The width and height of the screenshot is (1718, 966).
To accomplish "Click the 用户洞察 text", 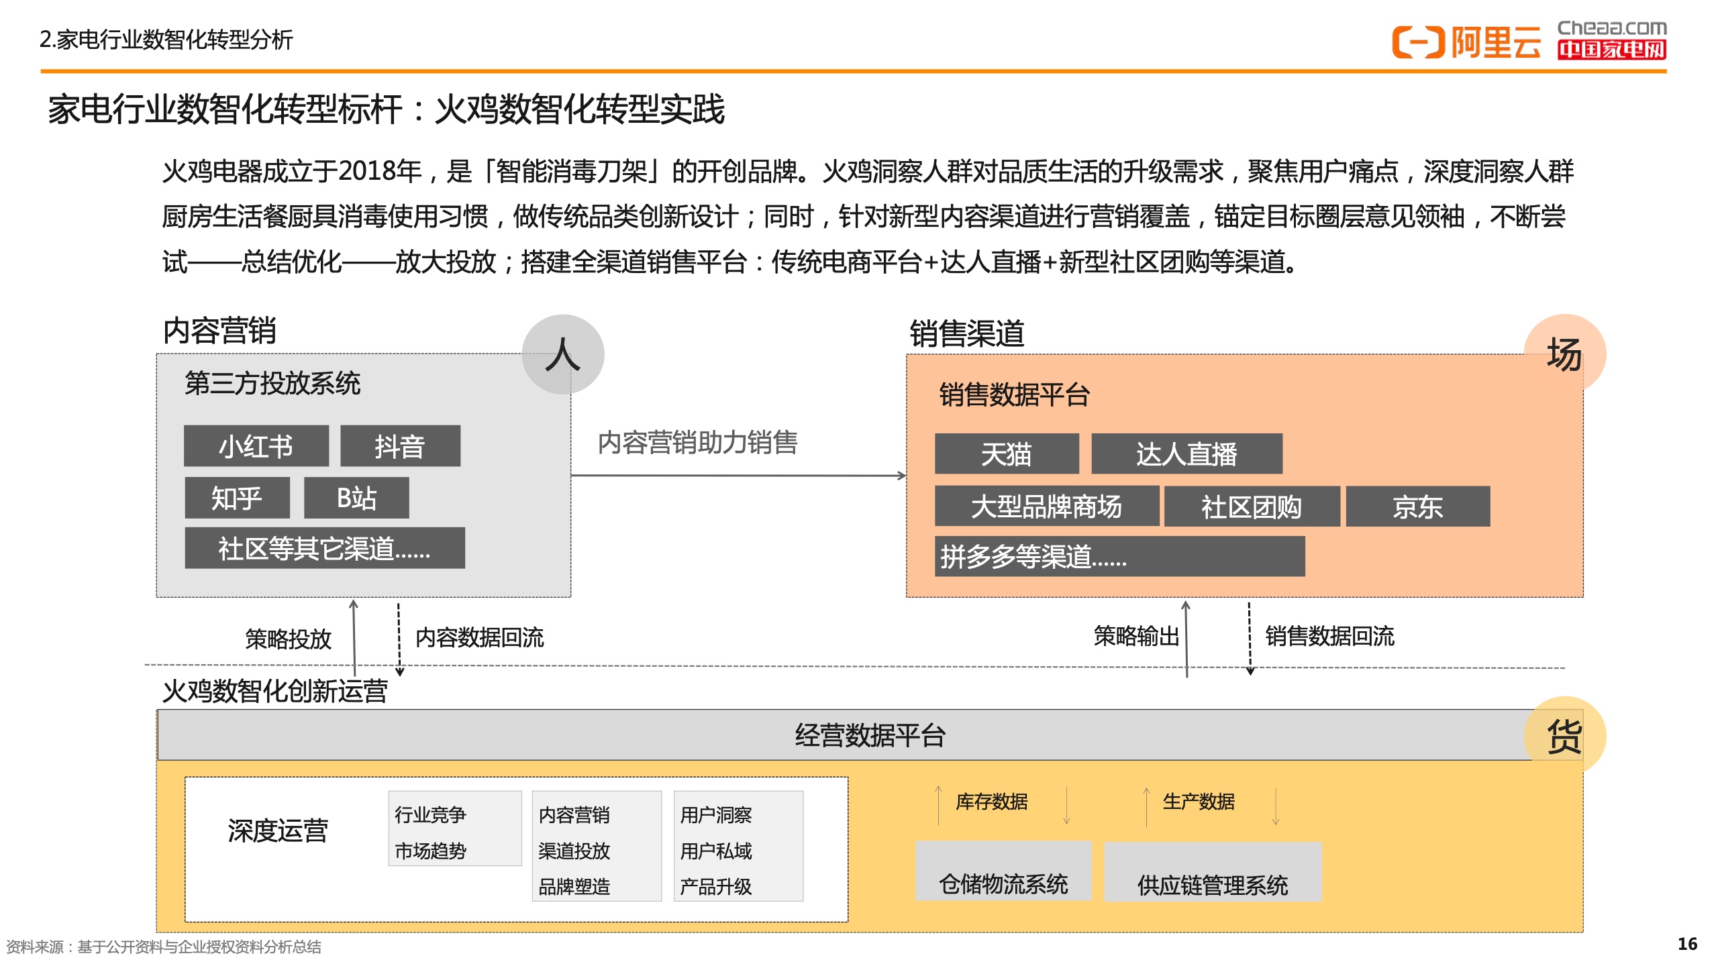I will (x=716, y=815).
